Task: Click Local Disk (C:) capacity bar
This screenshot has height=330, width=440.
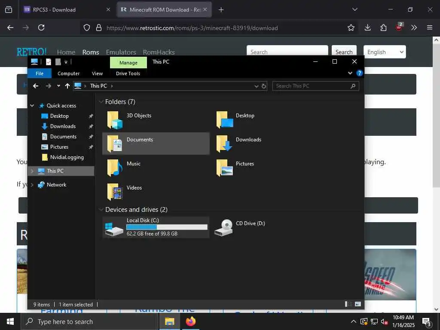Action: pyautogui.click(x=167, y=227)
